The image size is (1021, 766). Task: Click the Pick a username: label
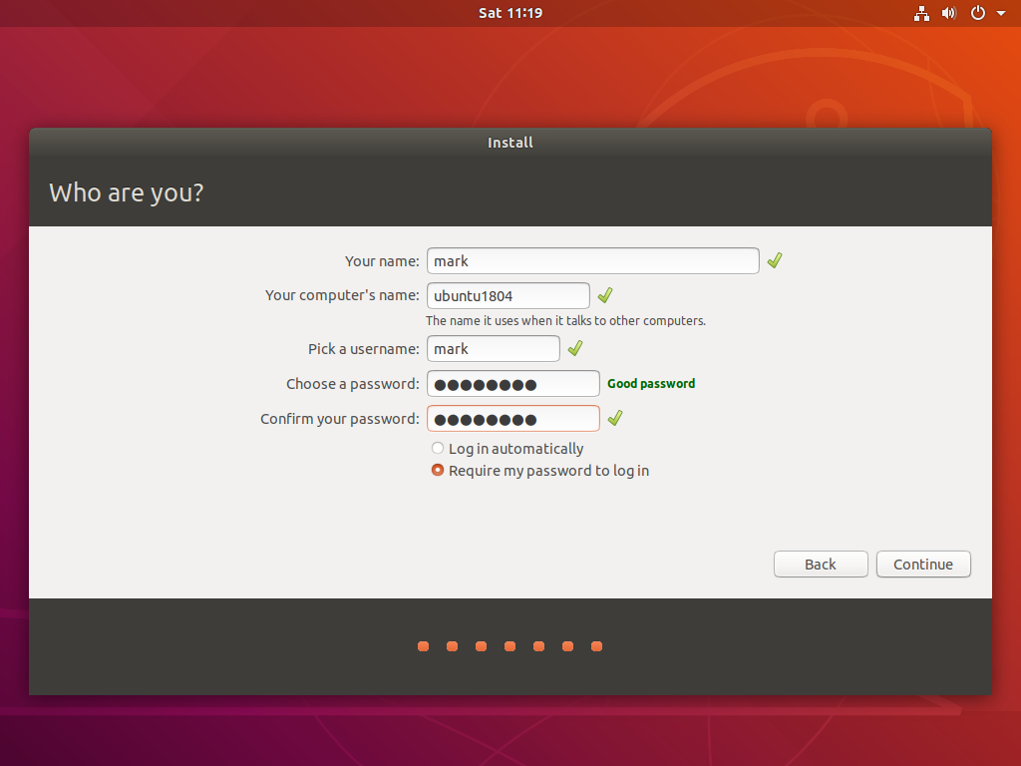[x=364, y=349]
